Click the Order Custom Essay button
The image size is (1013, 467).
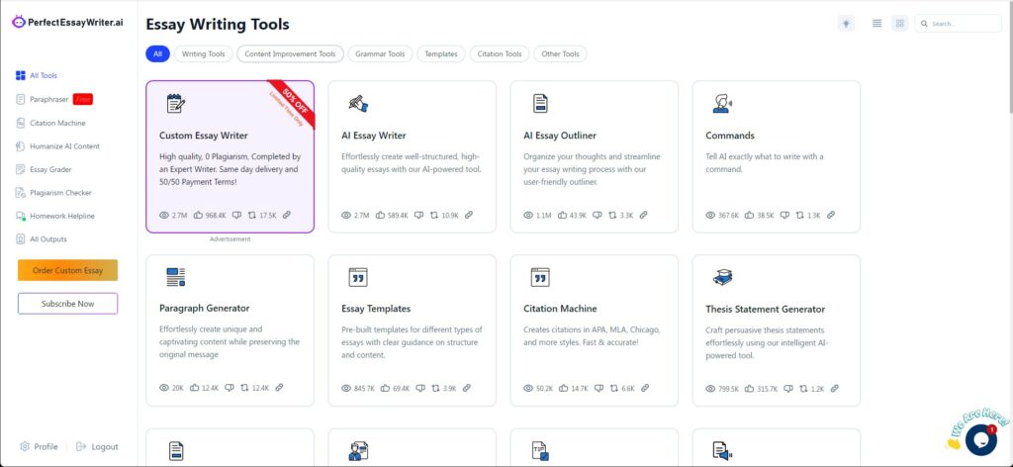tap(68, 271)
